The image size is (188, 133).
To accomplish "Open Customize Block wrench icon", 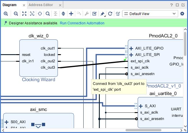I will [87, 14].
